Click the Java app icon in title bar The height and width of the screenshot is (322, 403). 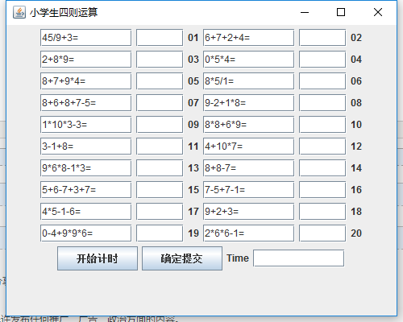tap(19, 12)
